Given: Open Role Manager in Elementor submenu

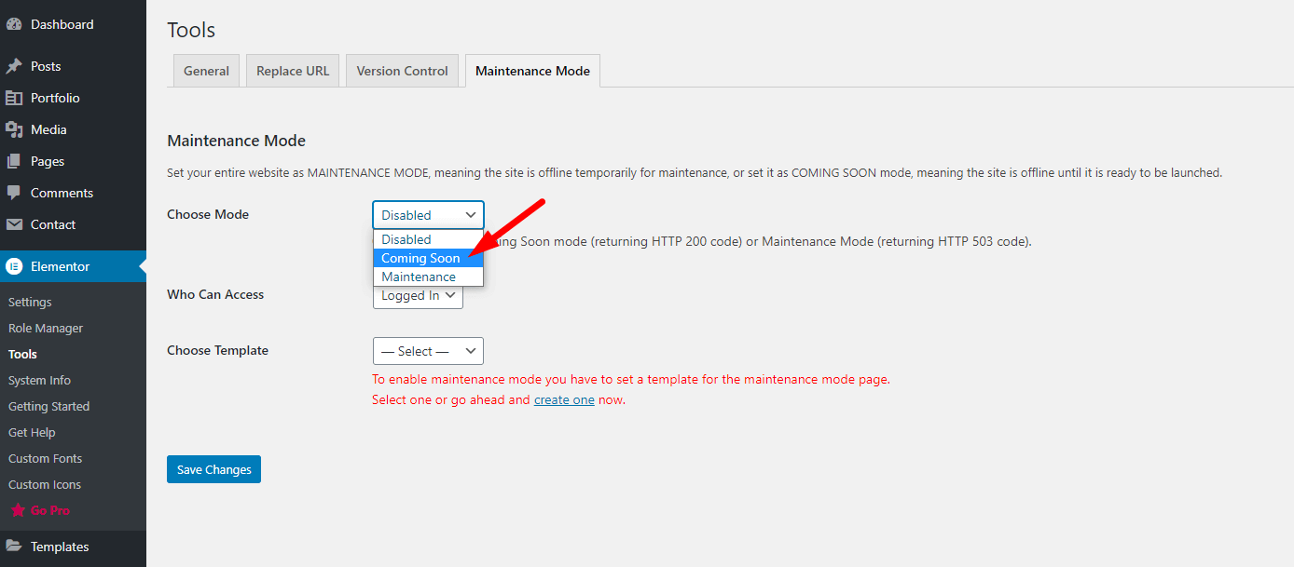Looking at the screenshot, I should point(46,329).
